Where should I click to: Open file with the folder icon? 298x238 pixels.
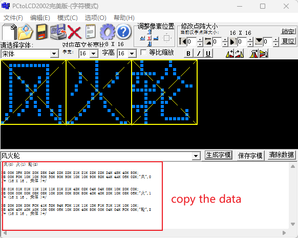pos(25,32)
